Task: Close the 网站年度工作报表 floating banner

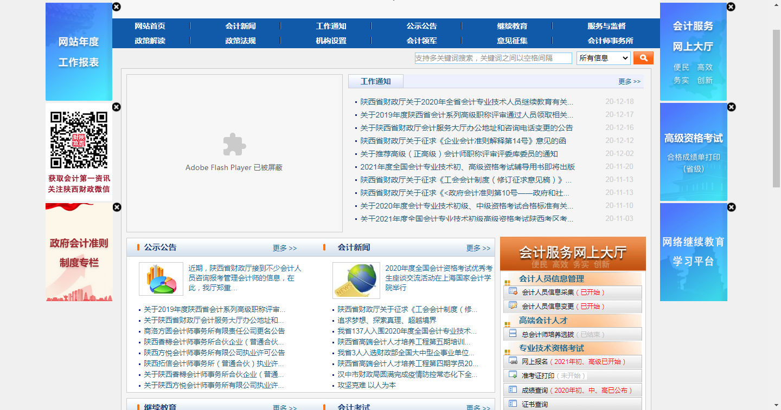Action: pos(117,7)
